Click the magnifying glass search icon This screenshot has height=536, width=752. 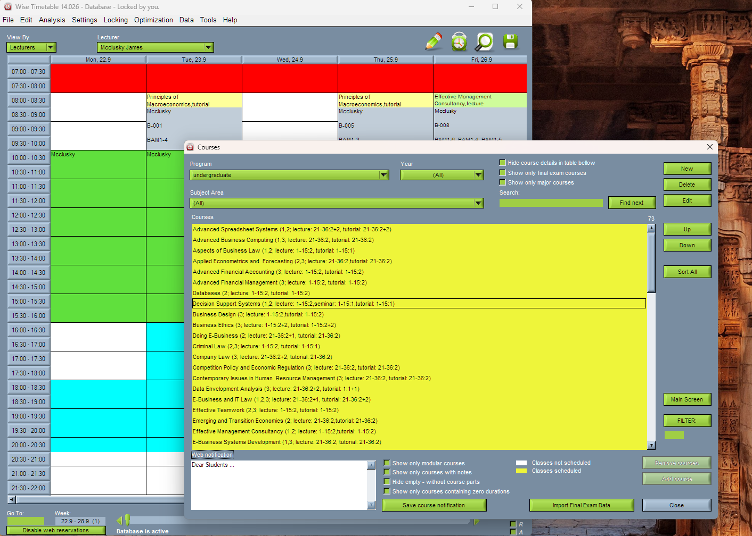pyautogui.click(x=485, y=41)
